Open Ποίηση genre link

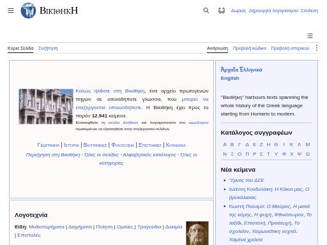pos(104,226)
